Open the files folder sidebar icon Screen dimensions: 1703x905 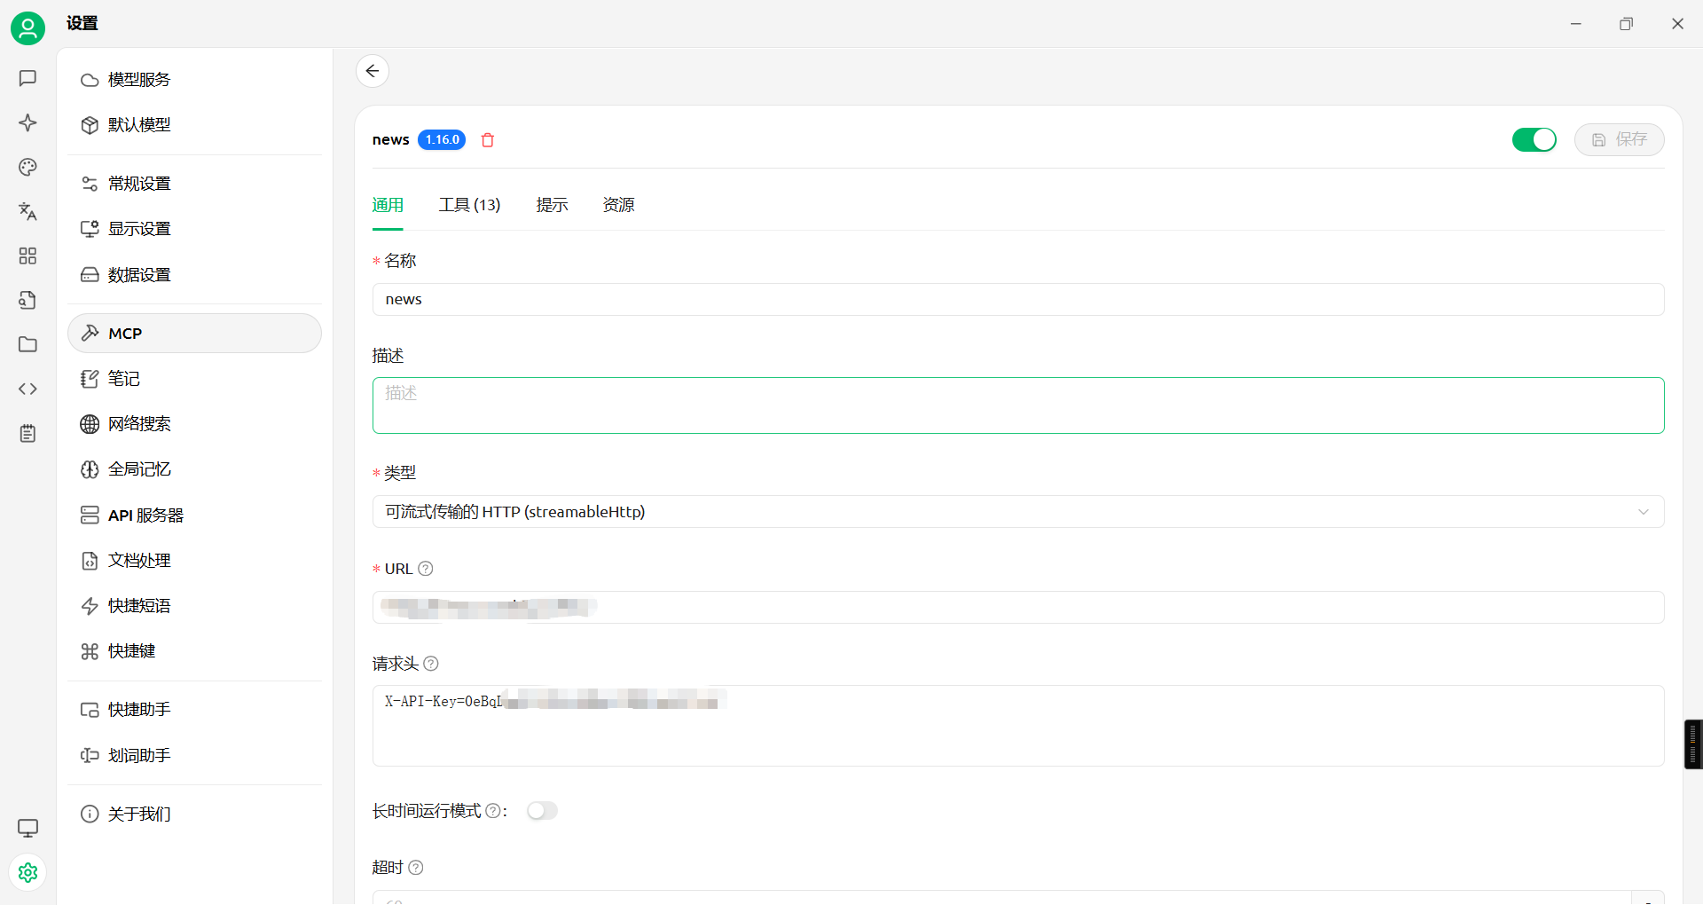27,344
